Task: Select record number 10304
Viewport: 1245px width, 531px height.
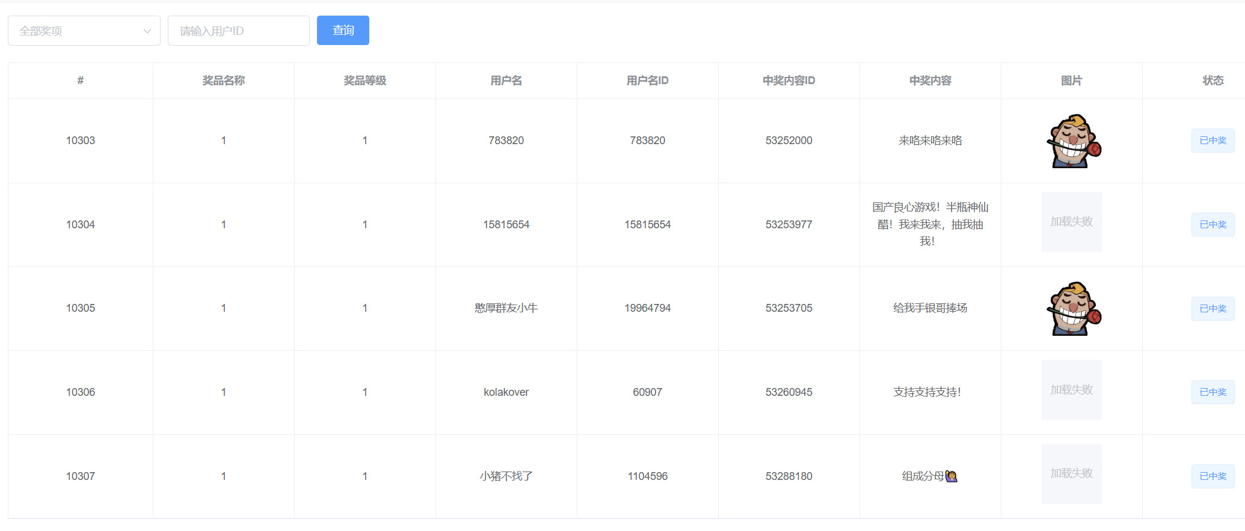Action: pyautogui.click(x=81, y=225)
